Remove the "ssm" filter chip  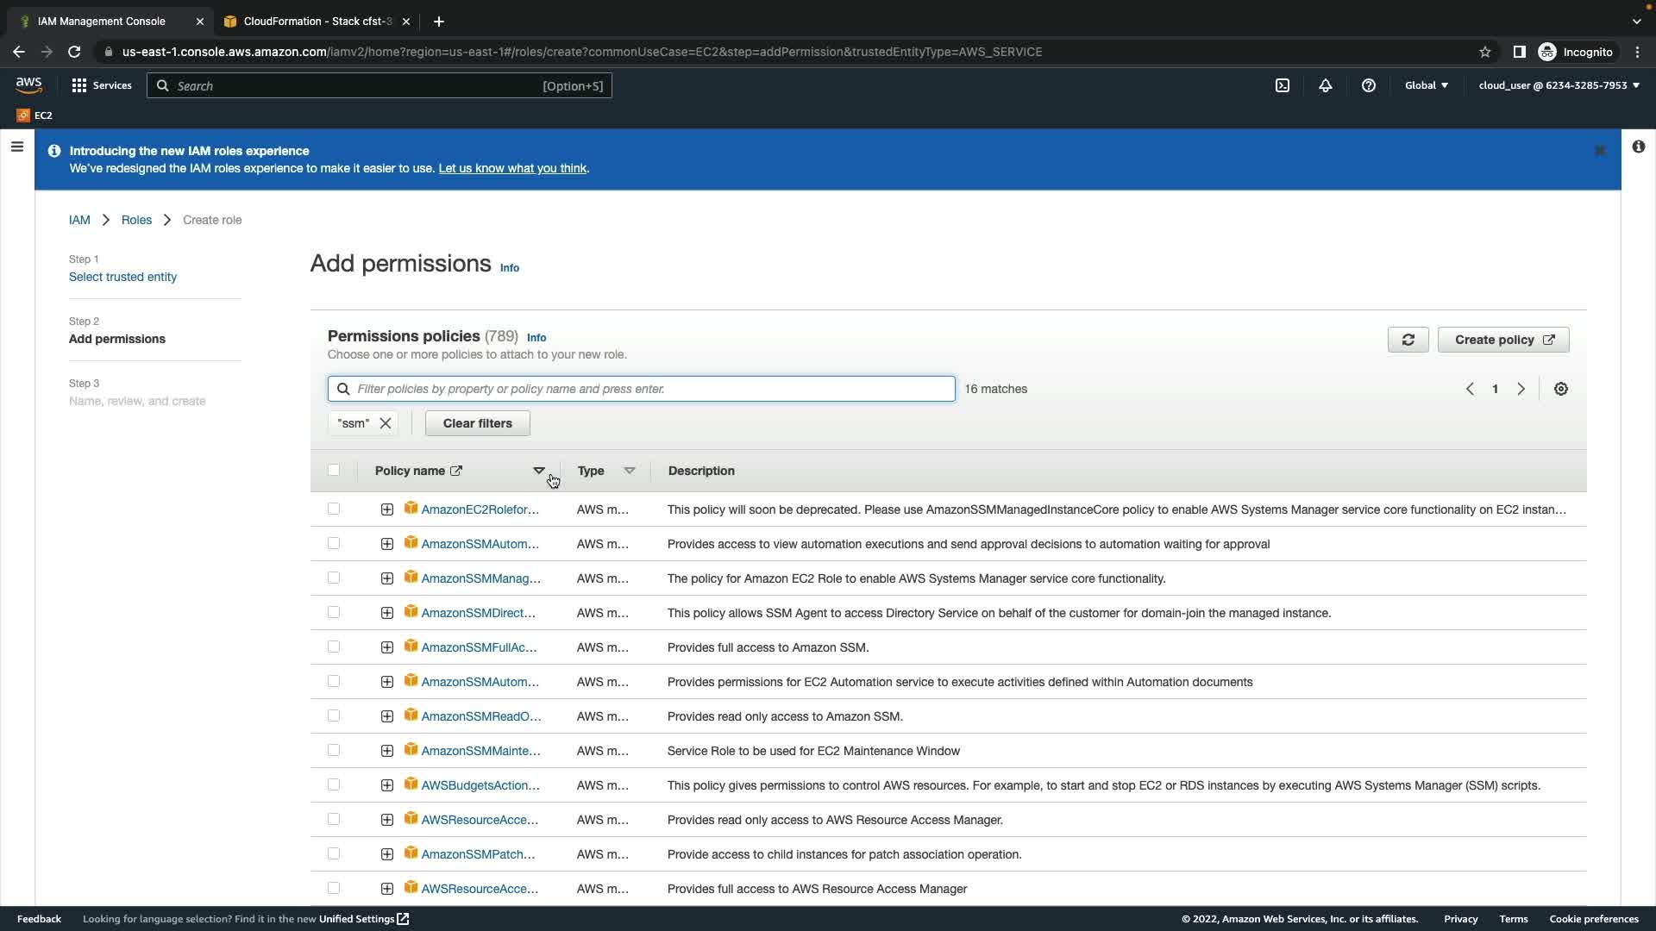[x=386, y=423]
